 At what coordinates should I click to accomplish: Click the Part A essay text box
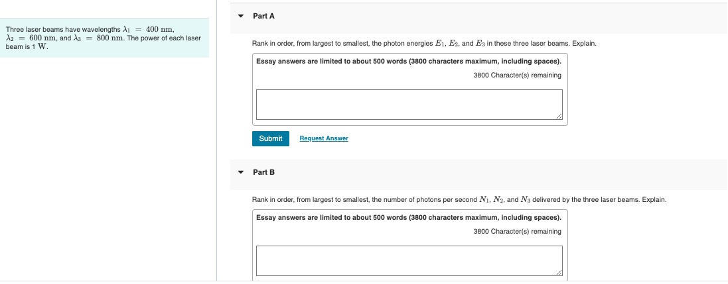409,105
